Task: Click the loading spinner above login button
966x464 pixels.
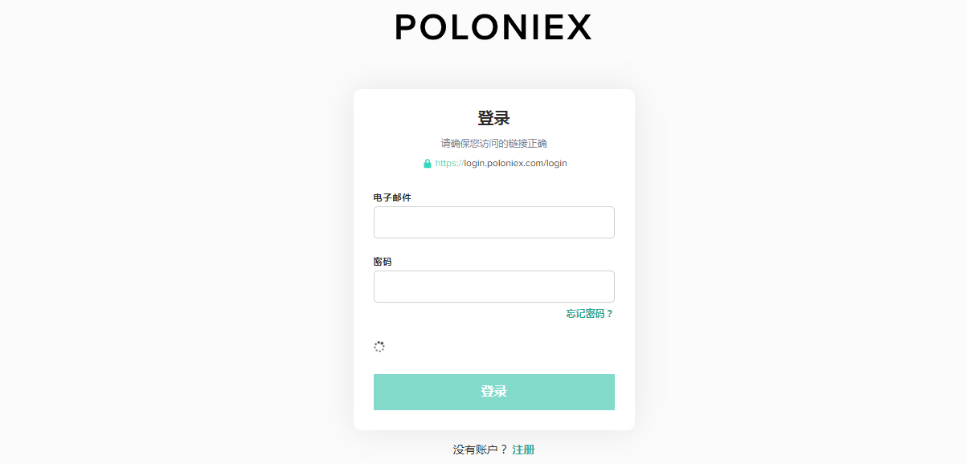Action: pos(379,347)
